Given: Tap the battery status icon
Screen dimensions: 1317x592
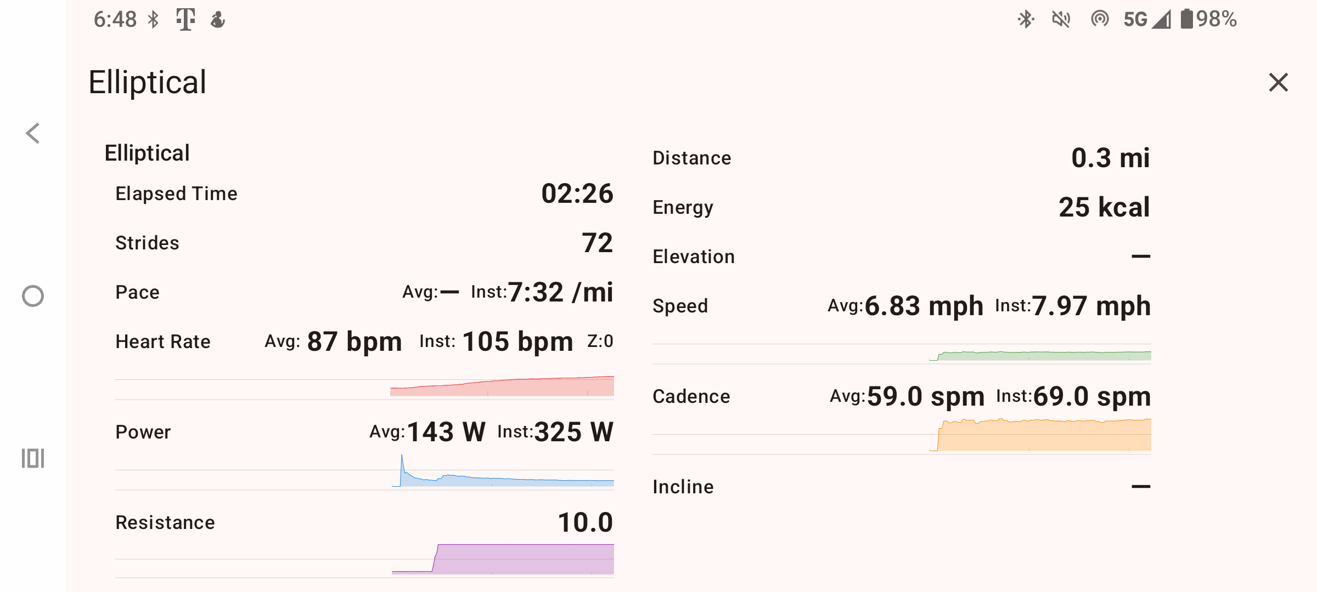Looking at the screenshot, I should point(1186,19).
